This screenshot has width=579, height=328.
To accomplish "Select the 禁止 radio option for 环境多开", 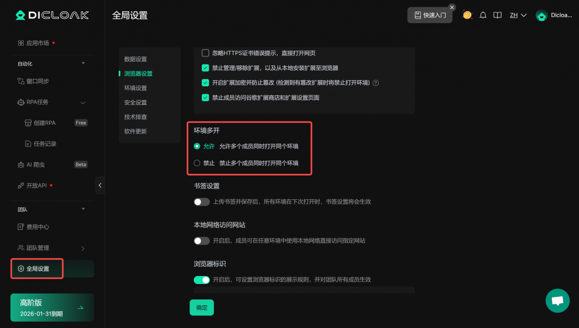I will click(x=197, y=163).
